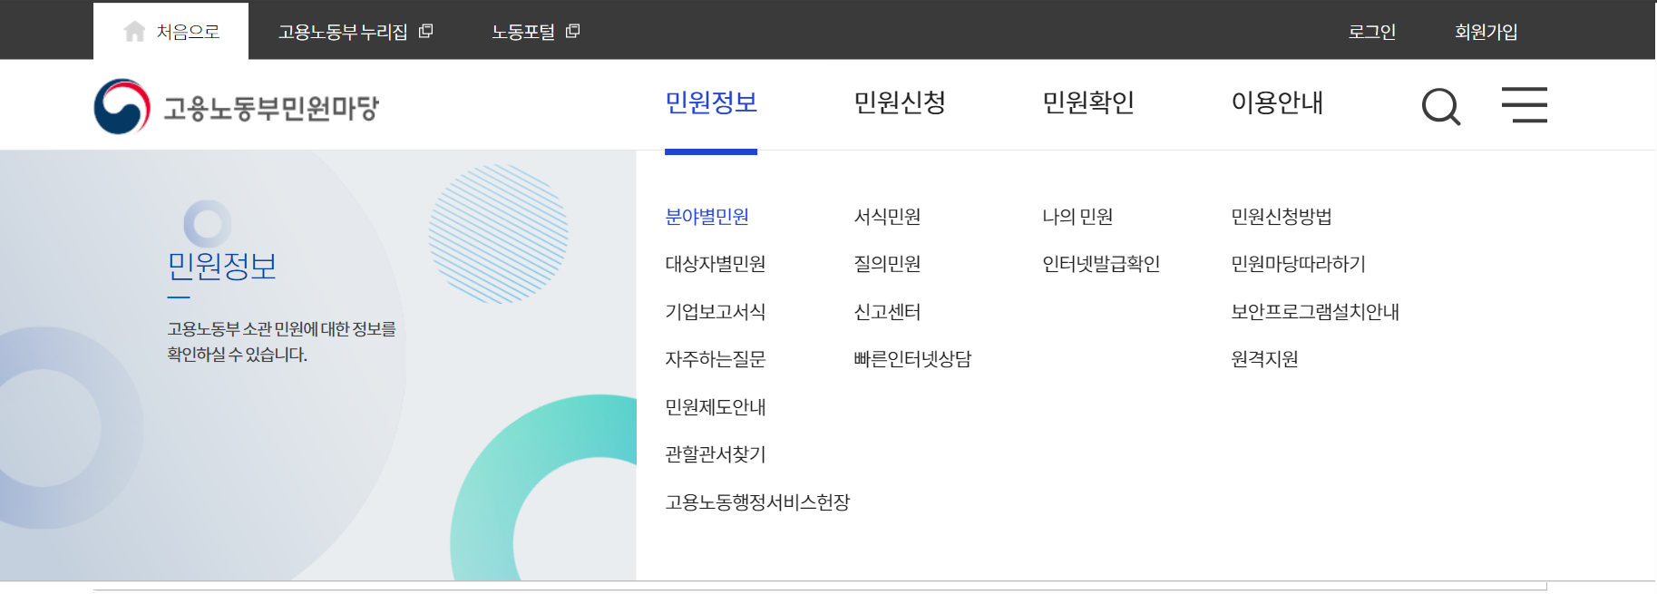Click the home icon next to 처음으로

click(x=134, y=32)
